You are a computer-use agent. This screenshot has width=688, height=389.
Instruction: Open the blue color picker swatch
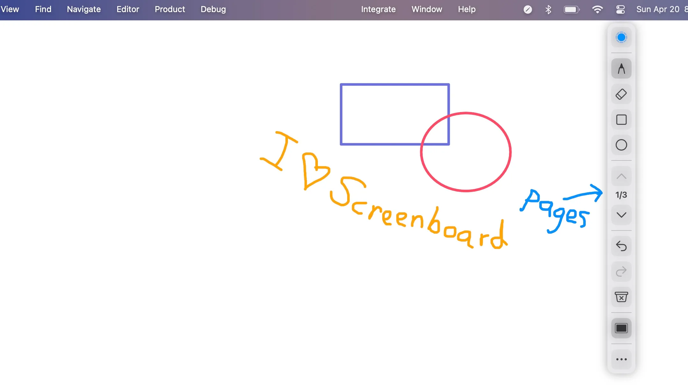coord(621,37)
